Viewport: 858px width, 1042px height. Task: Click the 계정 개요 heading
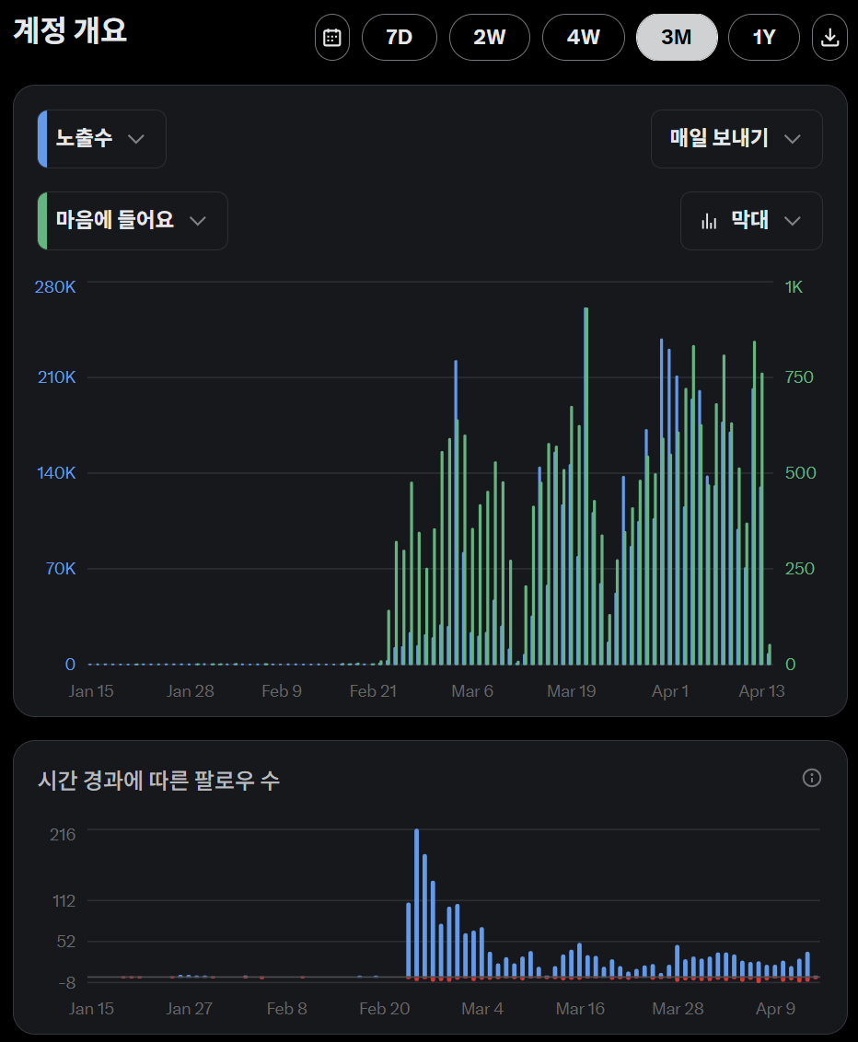[71, 30]
